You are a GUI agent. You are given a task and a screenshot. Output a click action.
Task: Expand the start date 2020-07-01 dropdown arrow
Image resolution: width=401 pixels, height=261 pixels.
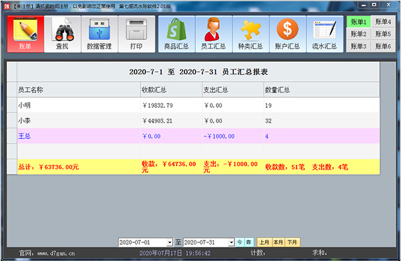(170, 242)
